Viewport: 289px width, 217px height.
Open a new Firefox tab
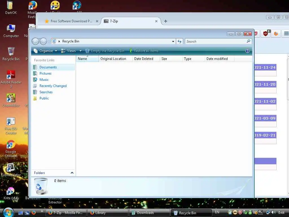[165, 21]
